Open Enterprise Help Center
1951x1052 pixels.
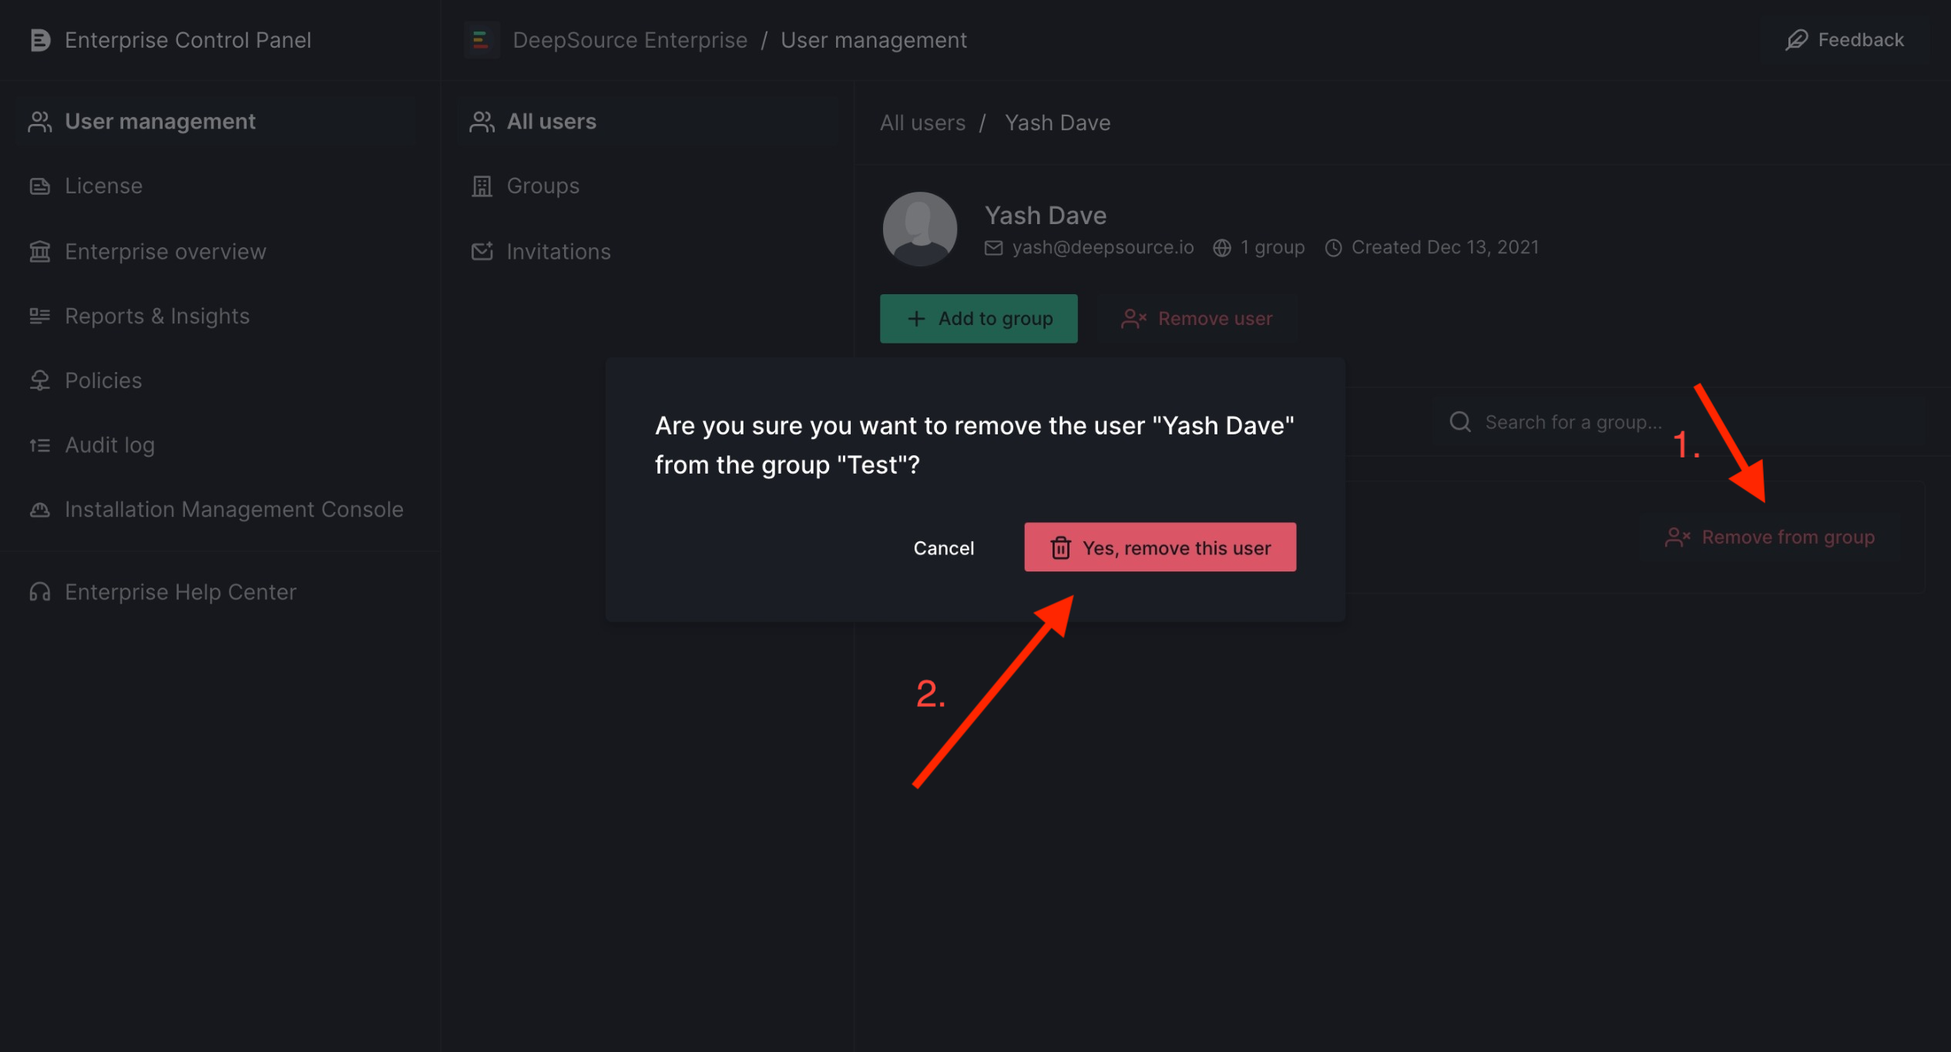coord(180,591)
